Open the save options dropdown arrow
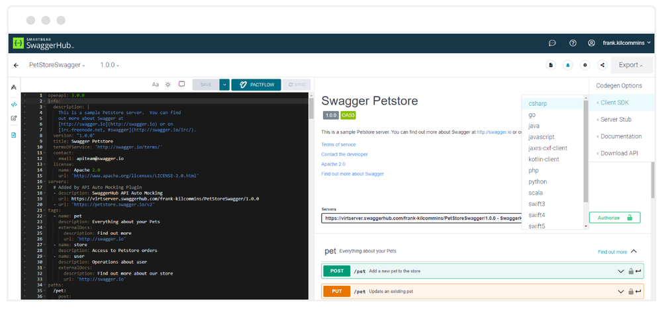The width and height of the screenshot is (662, 311). click(x=224, y=85)
